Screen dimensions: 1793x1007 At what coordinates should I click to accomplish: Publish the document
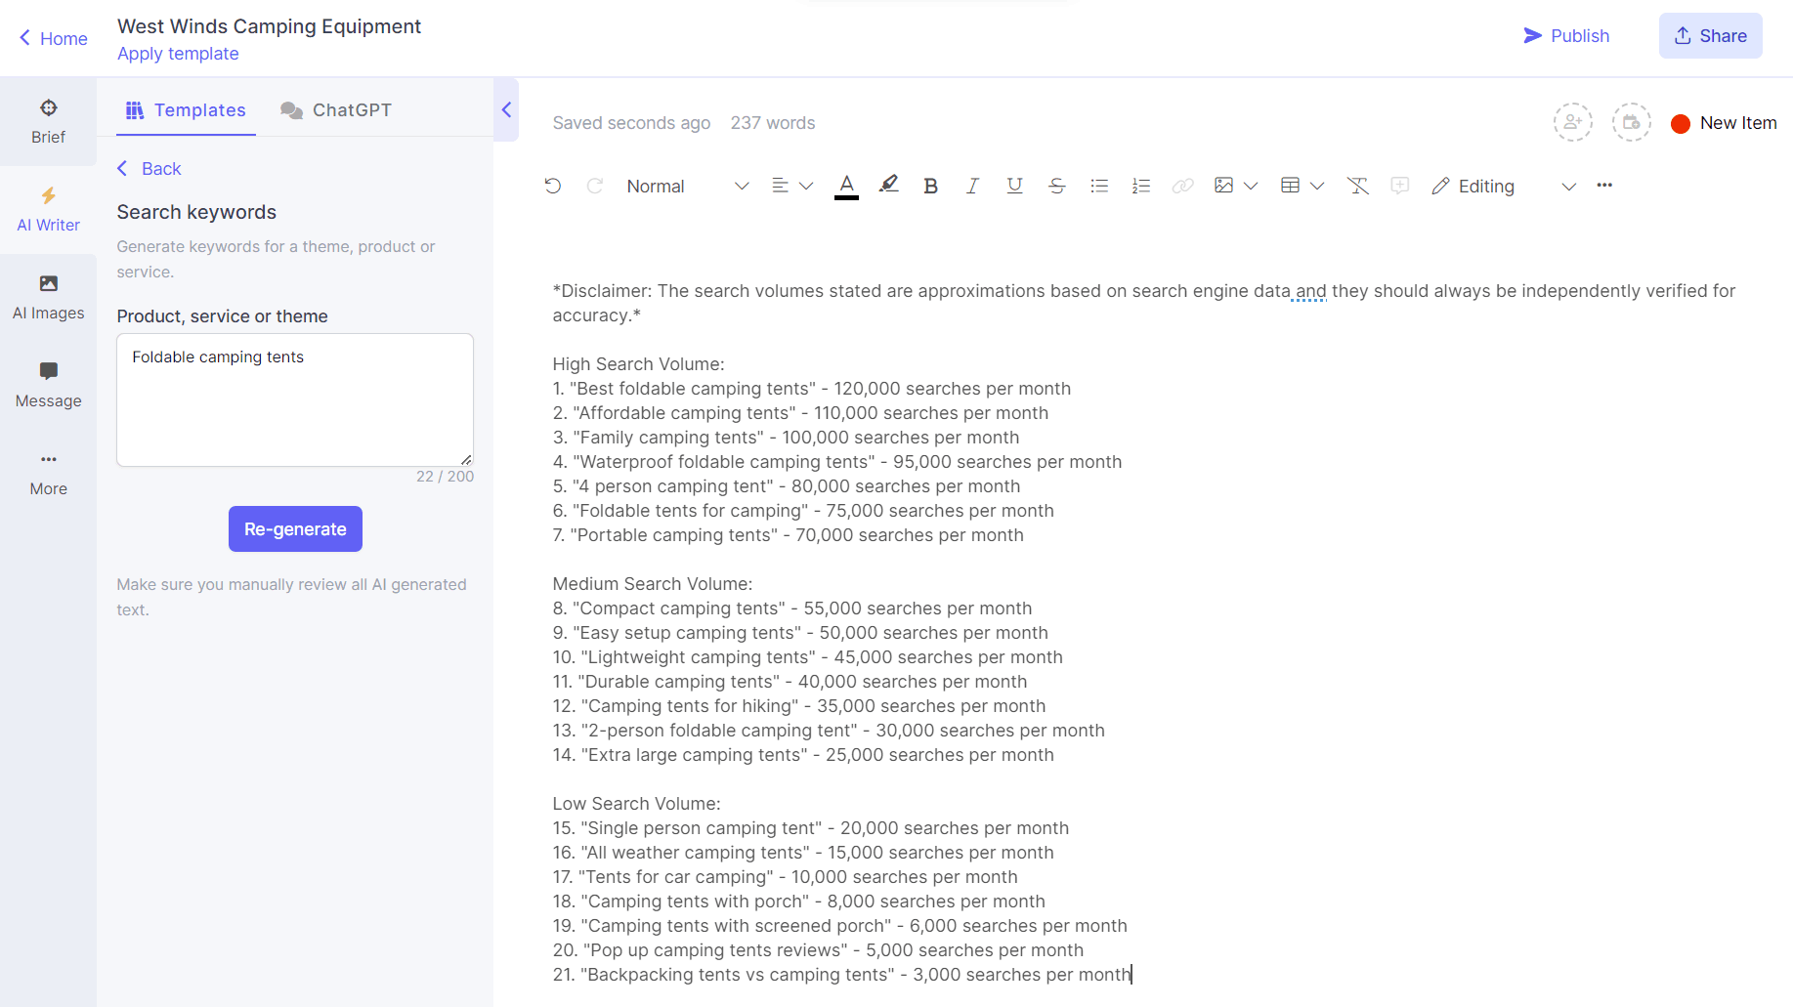point(1566,35)
